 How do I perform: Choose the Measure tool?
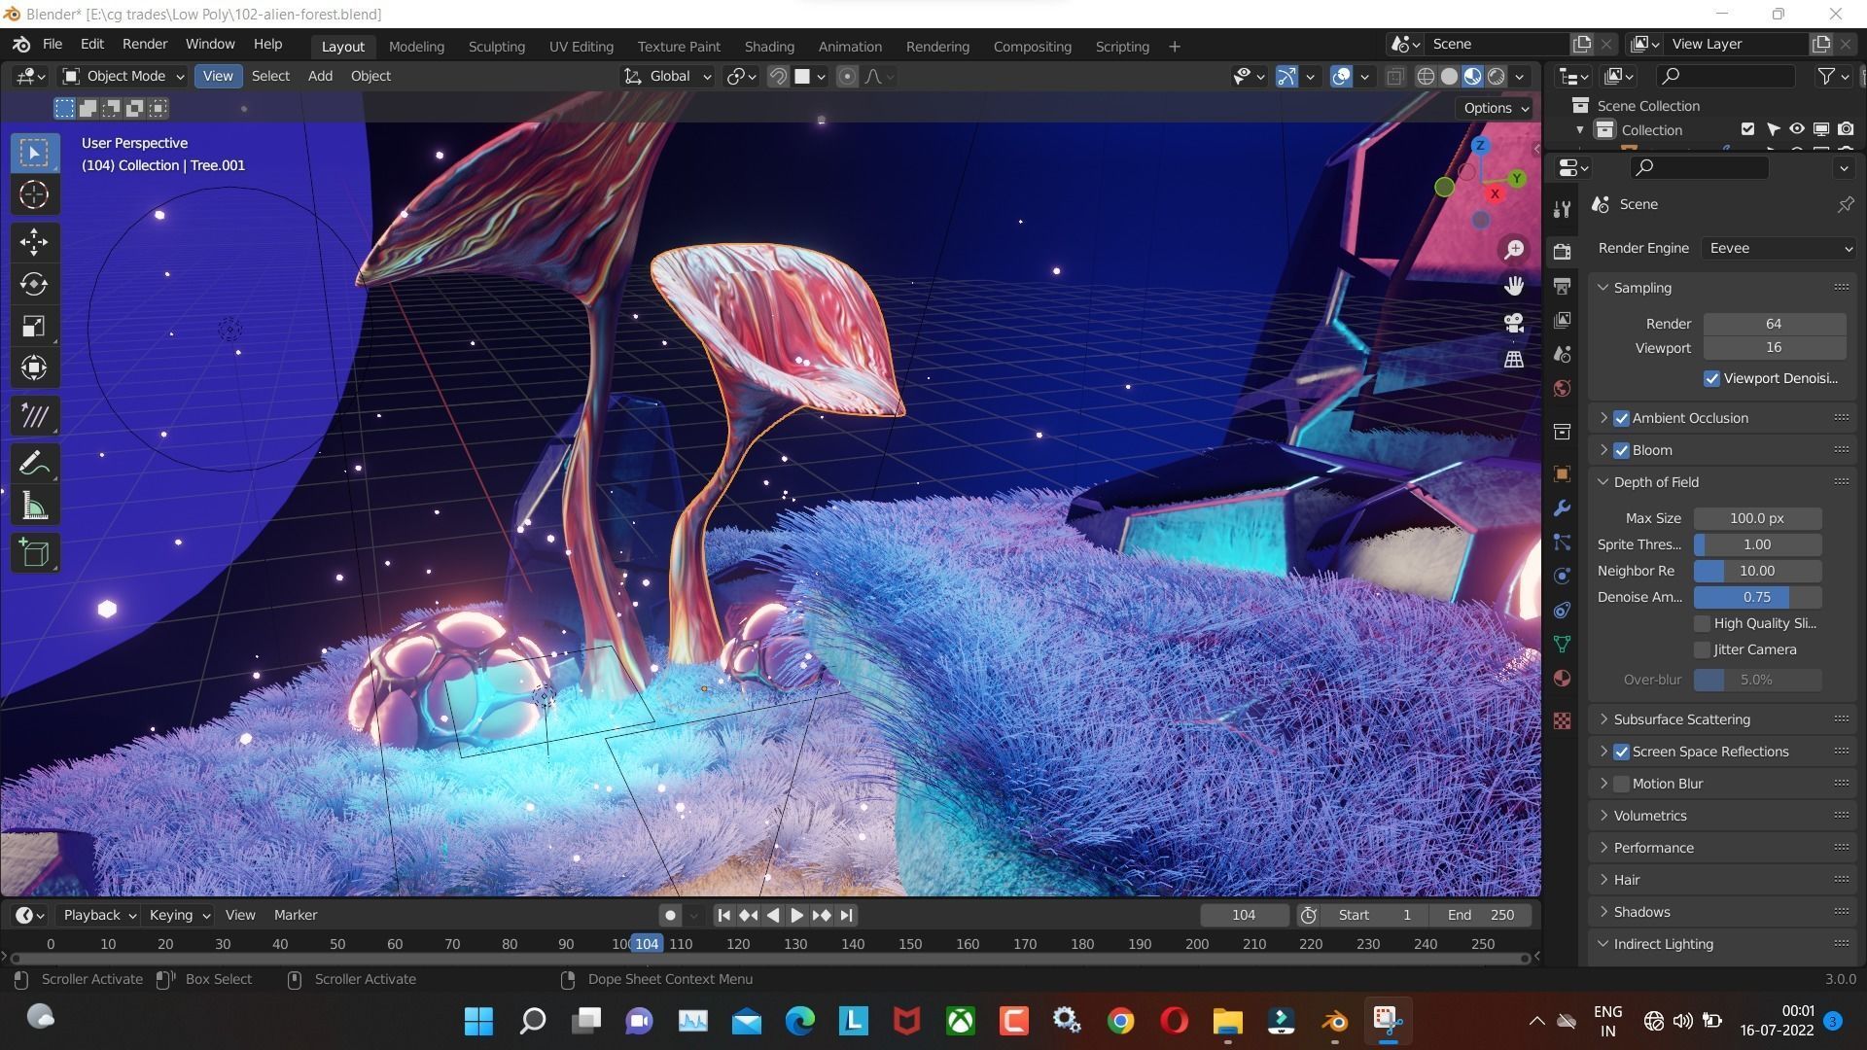(34, 506)
